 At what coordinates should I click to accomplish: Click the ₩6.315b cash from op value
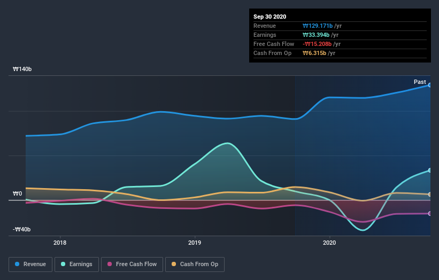point(314,53)
